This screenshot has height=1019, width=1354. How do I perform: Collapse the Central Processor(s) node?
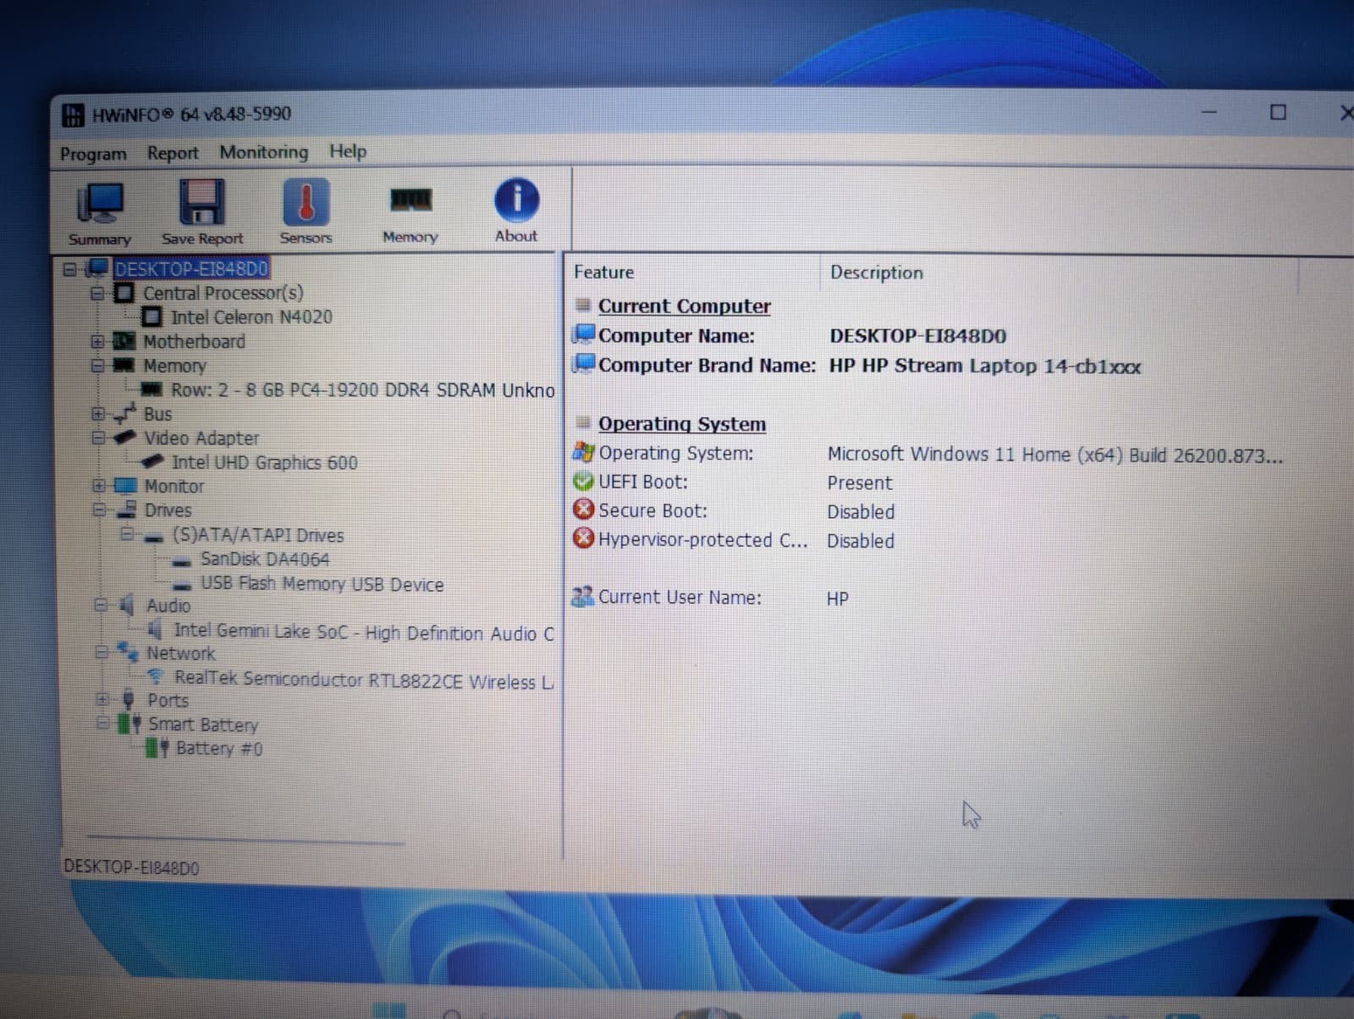(97, 294)
